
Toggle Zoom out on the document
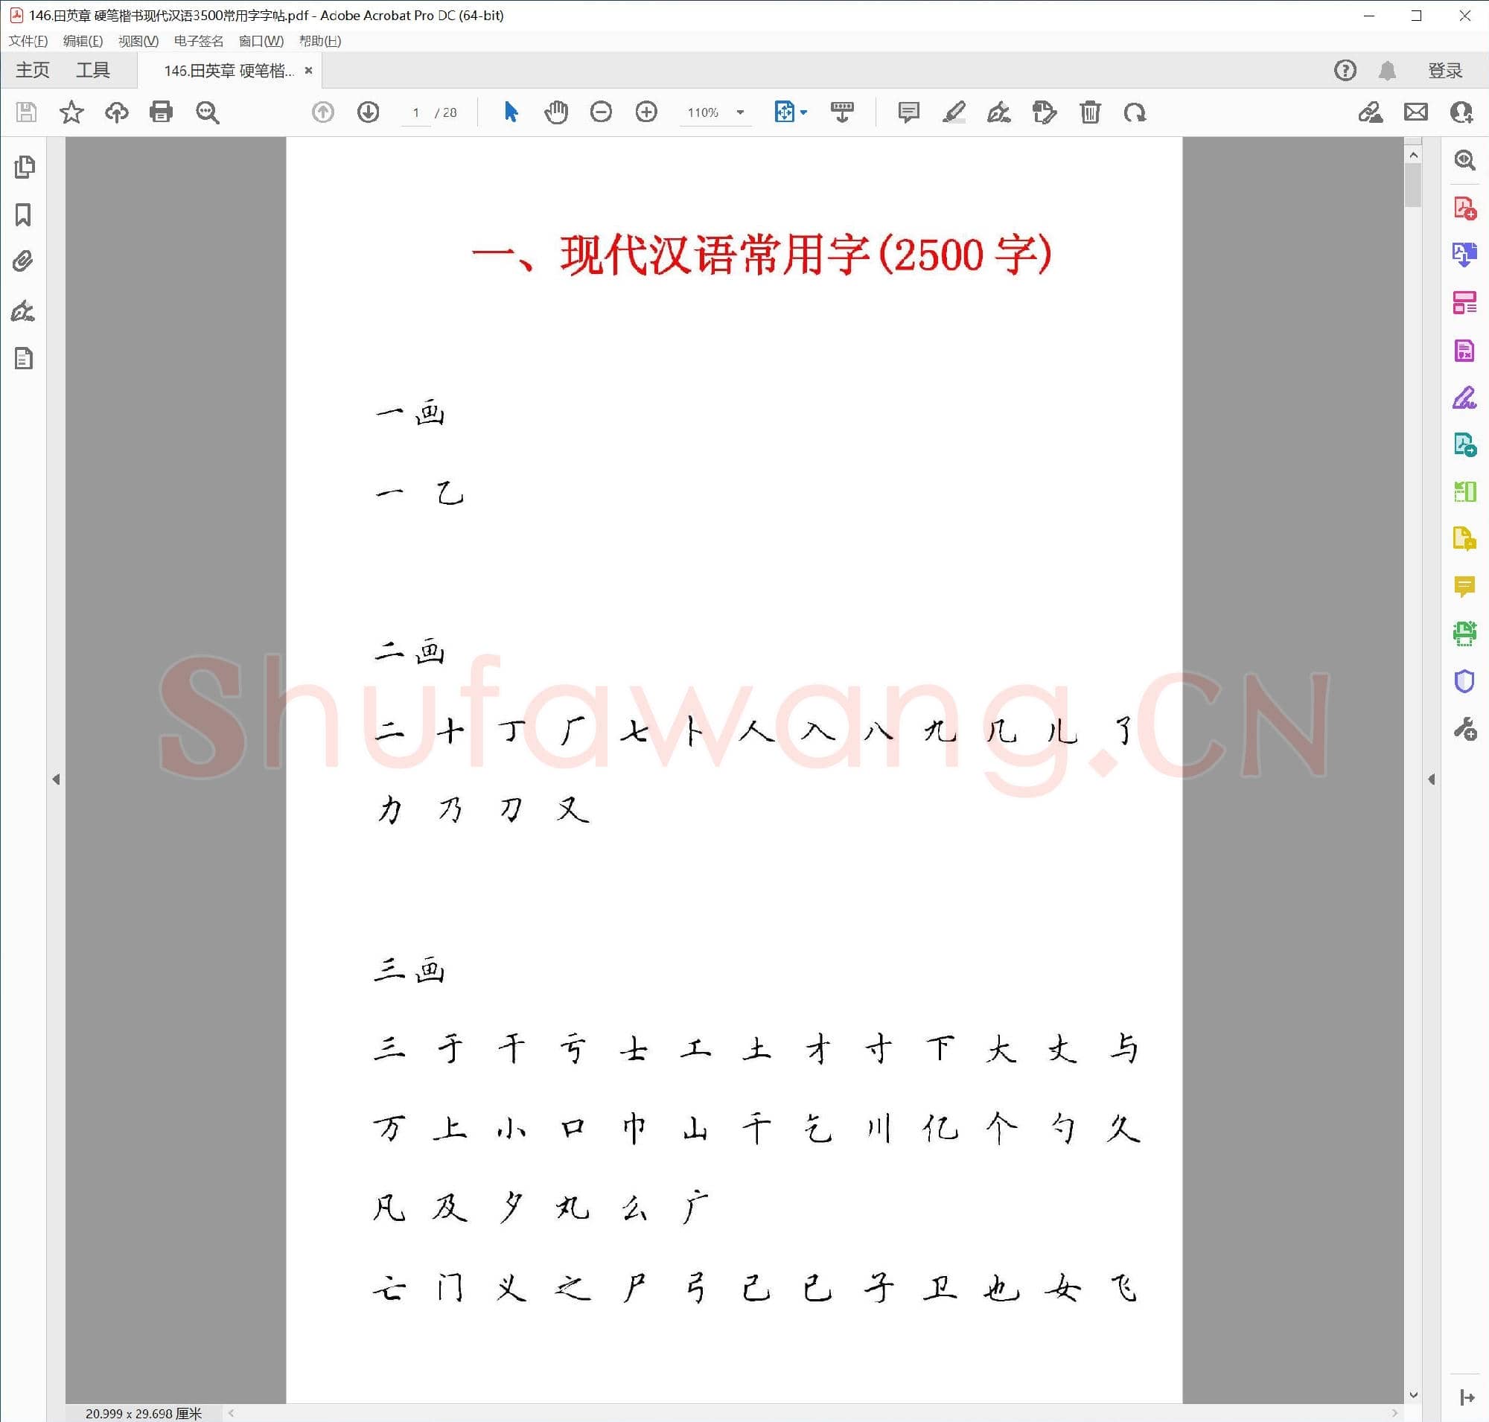602,112
